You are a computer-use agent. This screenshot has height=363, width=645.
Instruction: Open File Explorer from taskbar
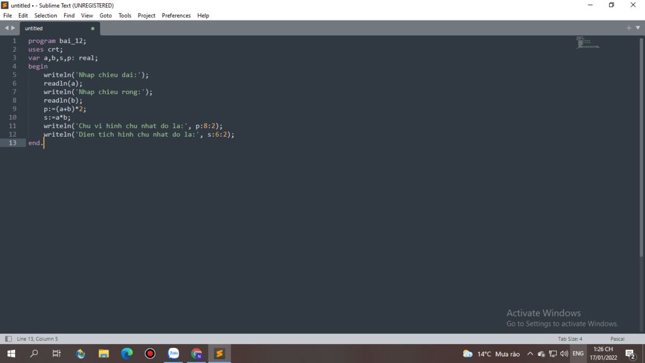104,354
